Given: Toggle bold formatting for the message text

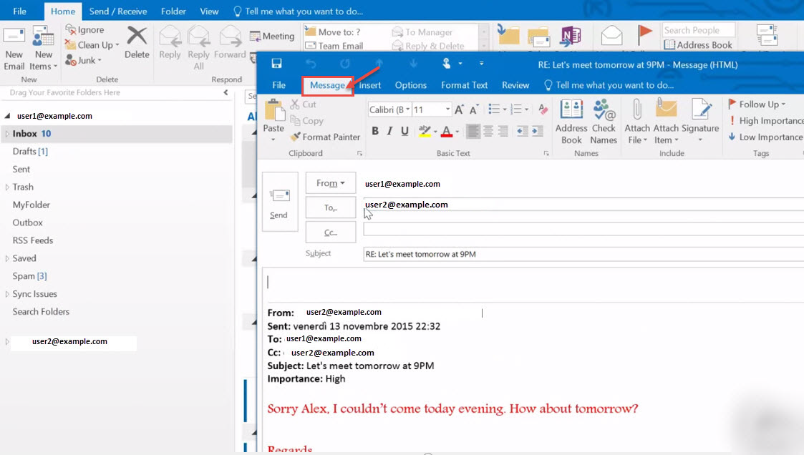Looking at the screenshot, I should 374,131.
